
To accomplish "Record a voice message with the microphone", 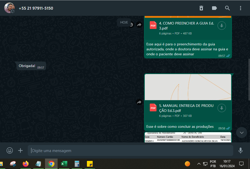I will (x=240, y=150).
